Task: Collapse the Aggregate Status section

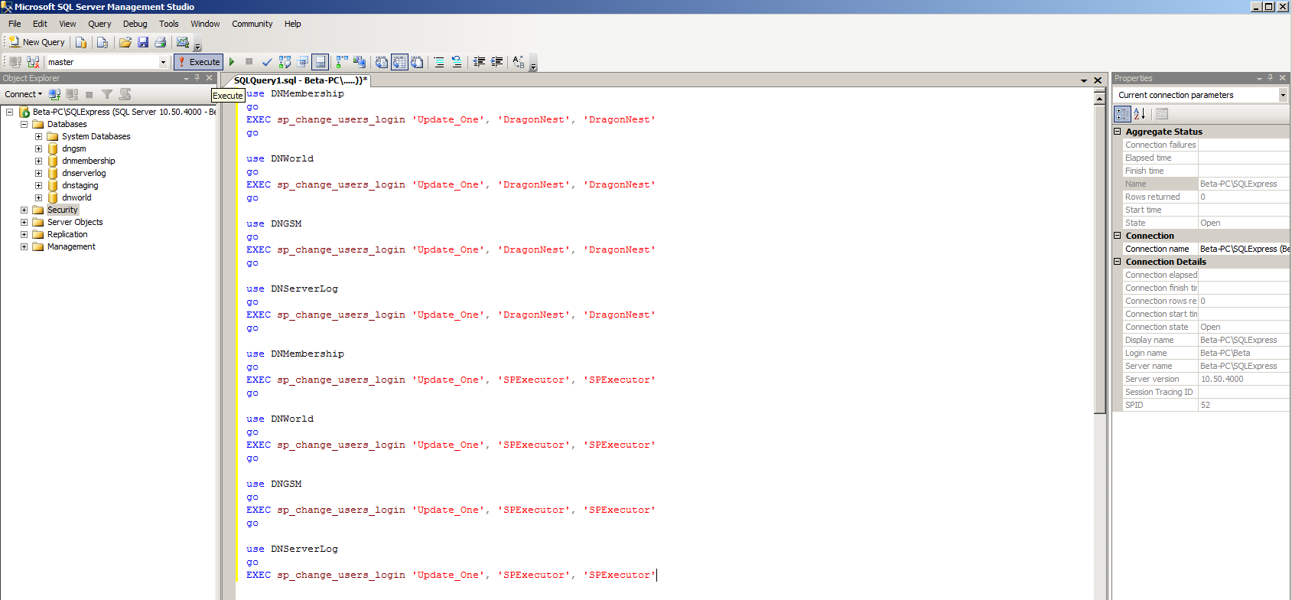Action: 1117,132
